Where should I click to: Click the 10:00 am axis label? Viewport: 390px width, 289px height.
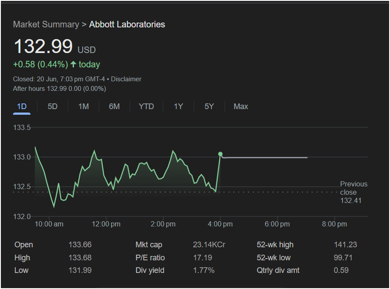point(49,224)
